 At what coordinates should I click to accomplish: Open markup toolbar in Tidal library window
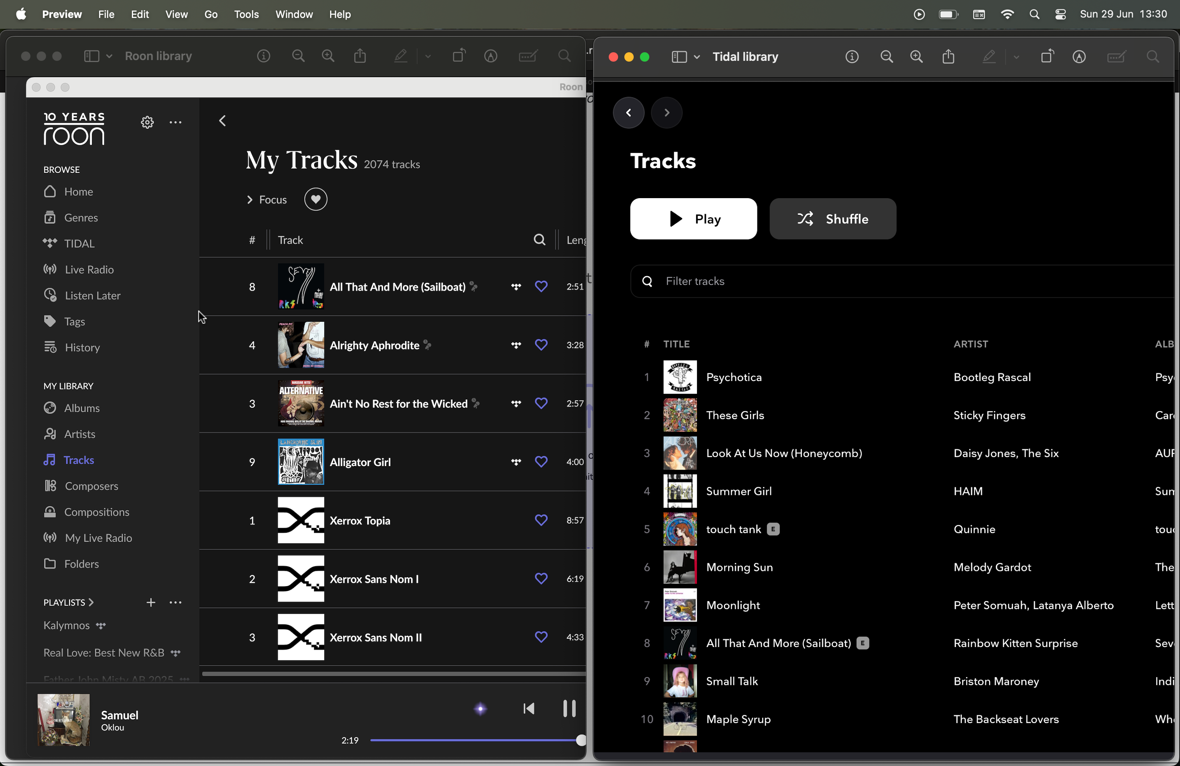pyautogui.click(x=1079, y=57)
